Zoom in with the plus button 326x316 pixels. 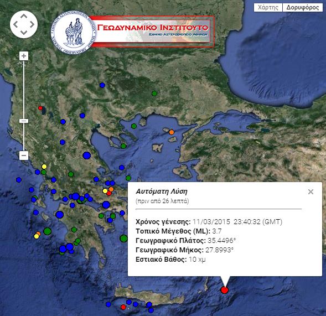pos(24,56)
